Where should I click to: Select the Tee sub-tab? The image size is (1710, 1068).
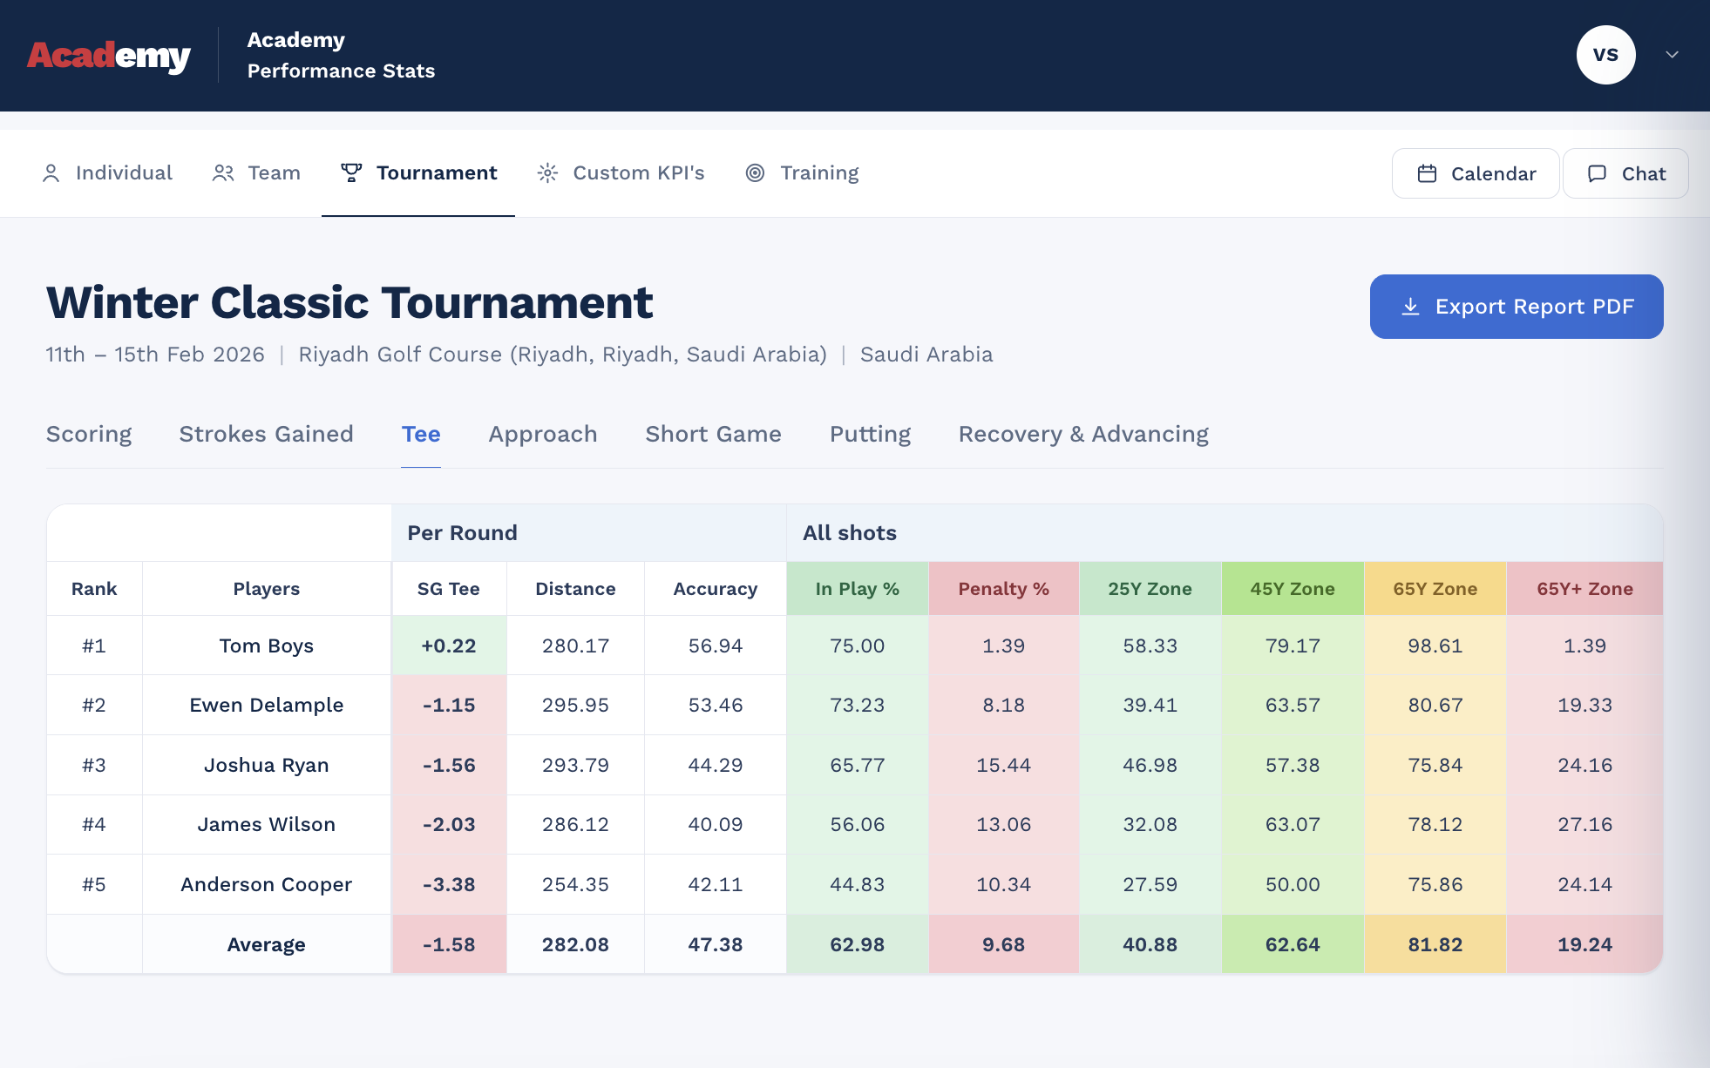click(421, 435)
